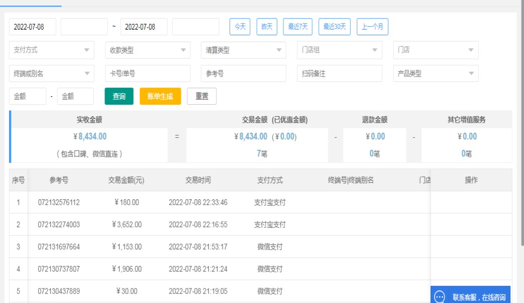Open the 清算类型 dropdown
The height and width of the screenshot is (303, 524).
pos(243,50)
